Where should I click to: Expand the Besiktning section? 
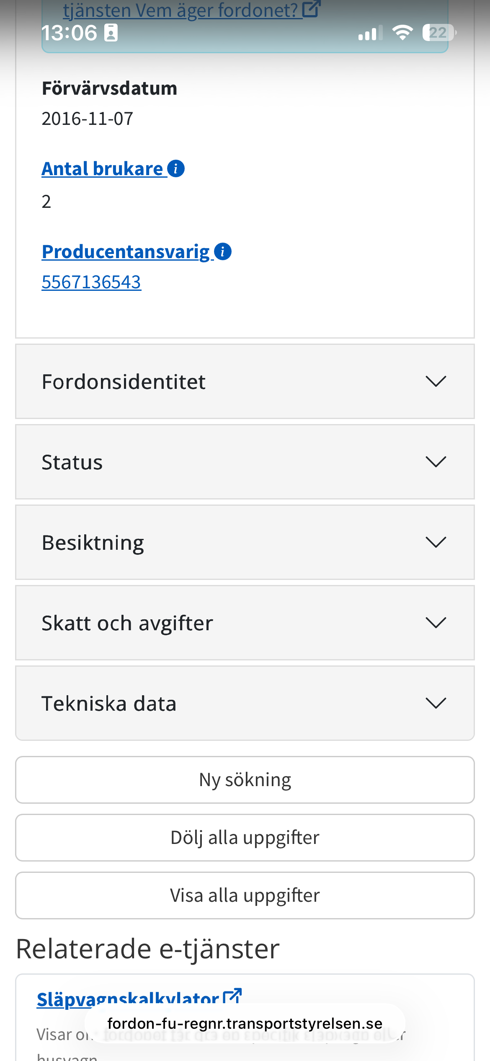(x=245, y=542)
